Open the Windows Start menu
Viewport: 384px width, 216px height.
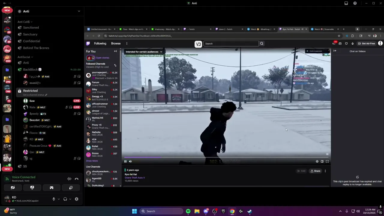(x=134, y=211)
